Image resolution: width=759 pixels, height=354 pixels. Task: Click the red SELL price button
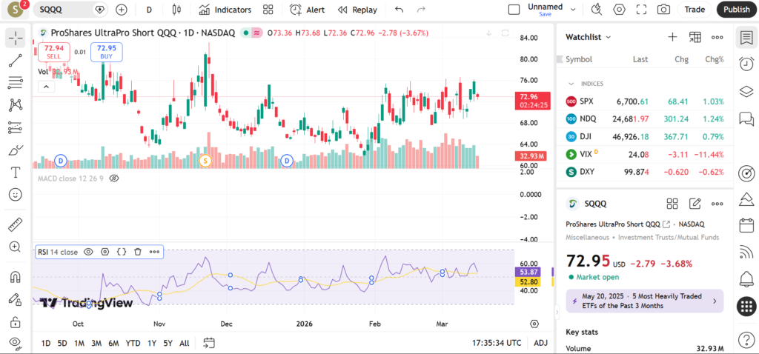tap(54, 51)
